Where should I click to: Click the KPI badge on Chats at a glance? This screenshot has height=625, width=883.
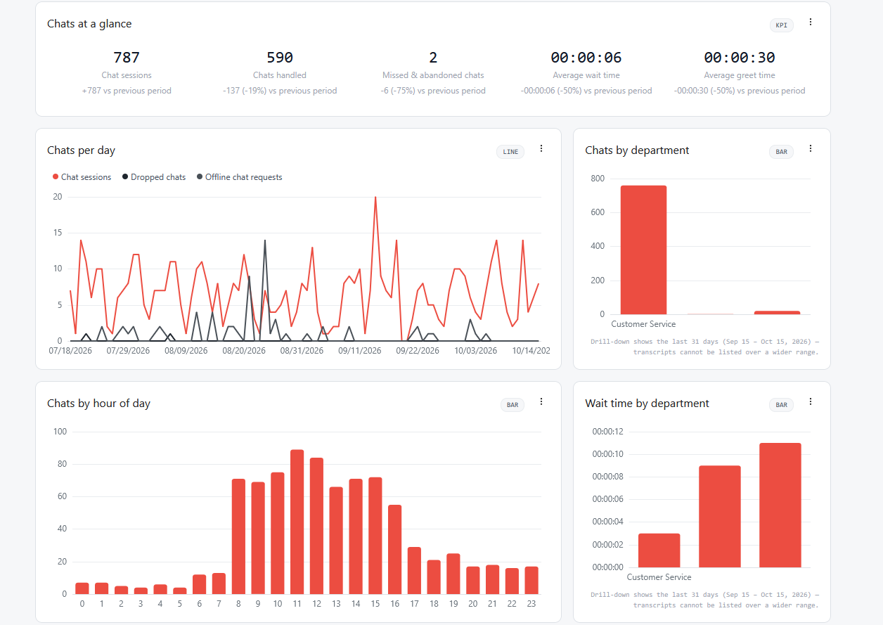point(782,25)
